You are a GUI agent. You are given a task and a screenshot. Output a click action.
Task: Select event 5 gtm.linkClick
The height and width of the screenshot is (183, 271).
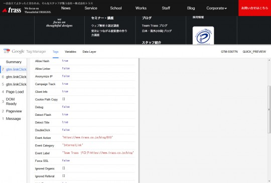(x=14, y=84)
